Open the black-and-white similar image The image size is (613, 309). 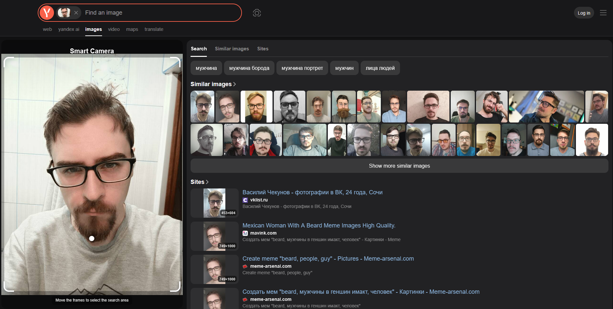pos(289,107)
